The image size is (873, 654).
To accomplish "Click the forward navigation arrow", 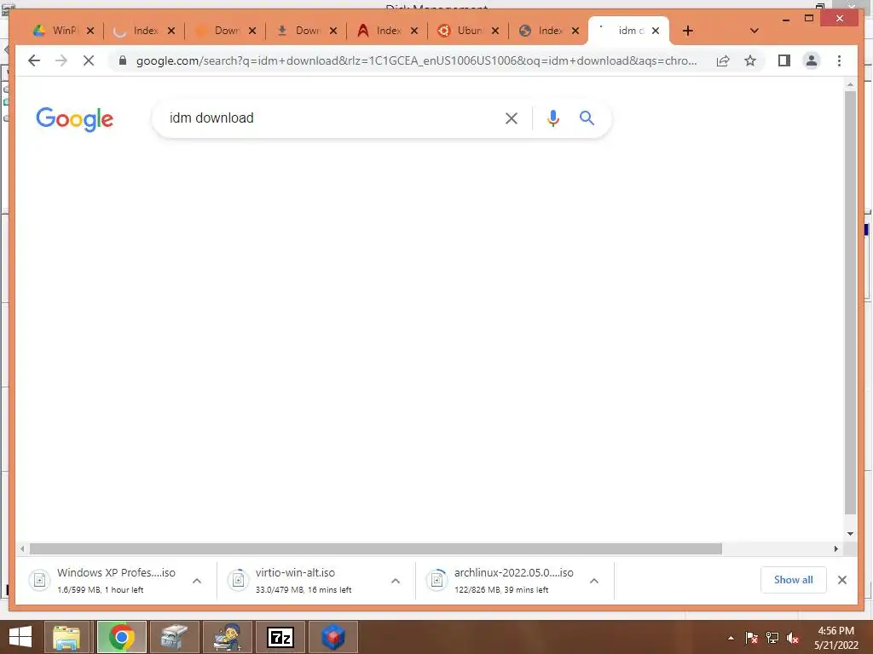I will click(61, 60).
